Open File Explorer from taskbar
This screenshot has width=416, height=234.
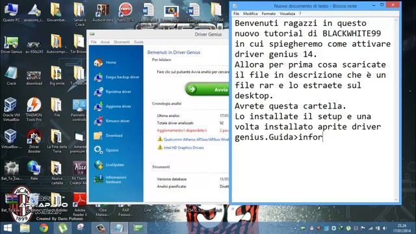click(x=25, y=228)
